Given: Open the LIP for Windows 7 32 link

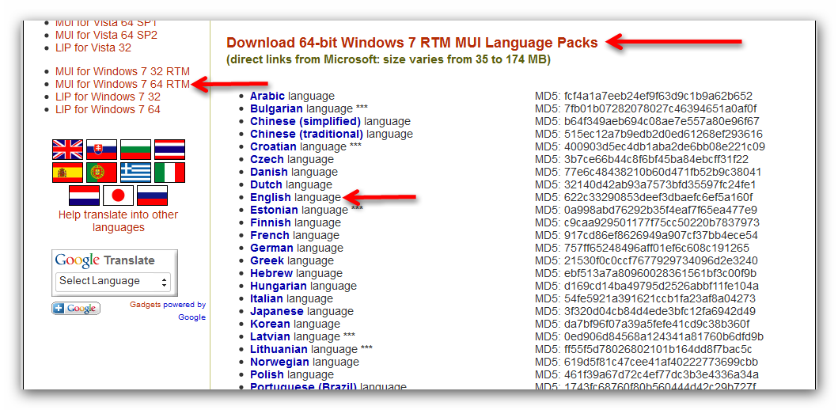Looking at the screenshot, I should [x=108, y=97].
